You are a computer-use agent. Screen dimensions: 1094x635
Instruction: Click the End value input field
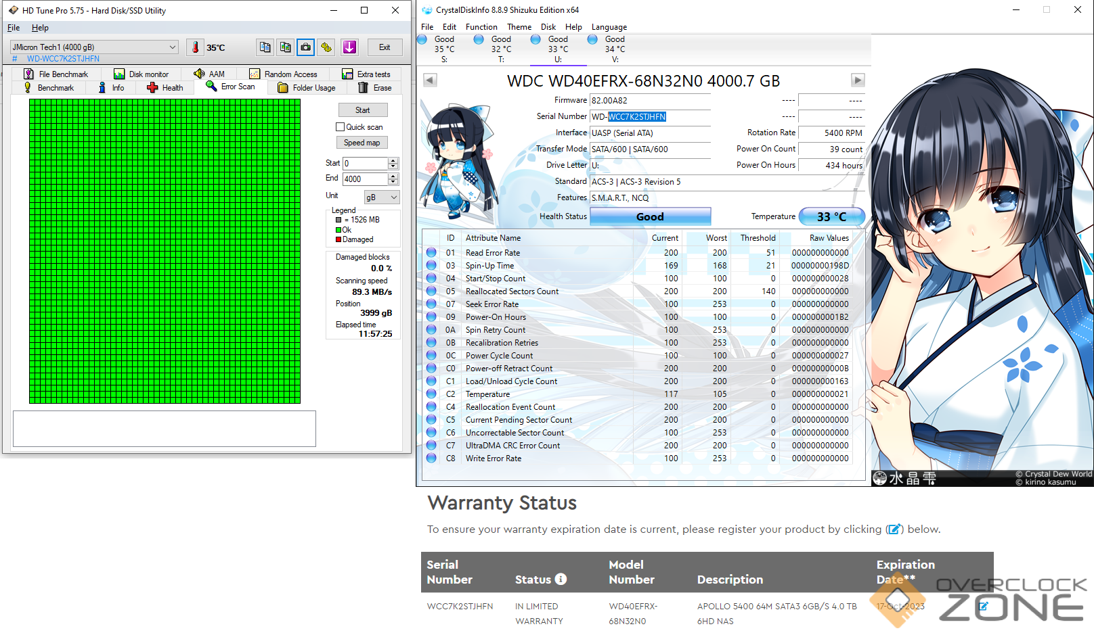pos(364,179)
